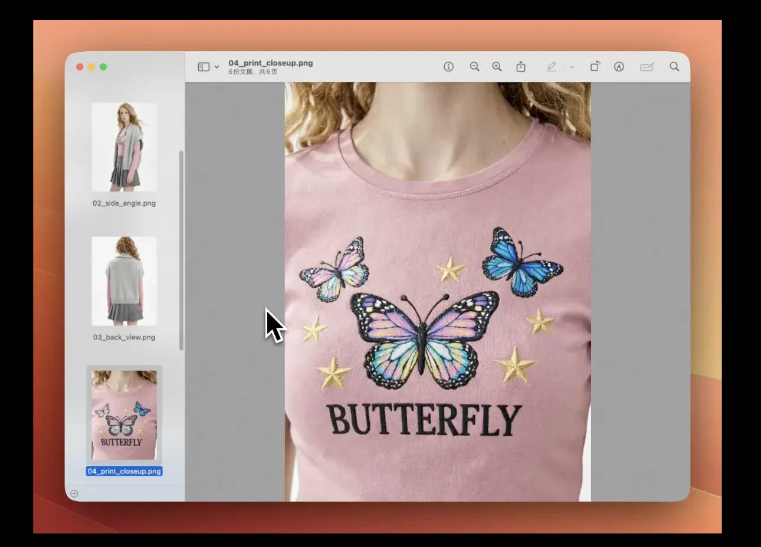Select the highlight pen tool
This screenshot has width=761, height=547.
[x=551, y=67]
